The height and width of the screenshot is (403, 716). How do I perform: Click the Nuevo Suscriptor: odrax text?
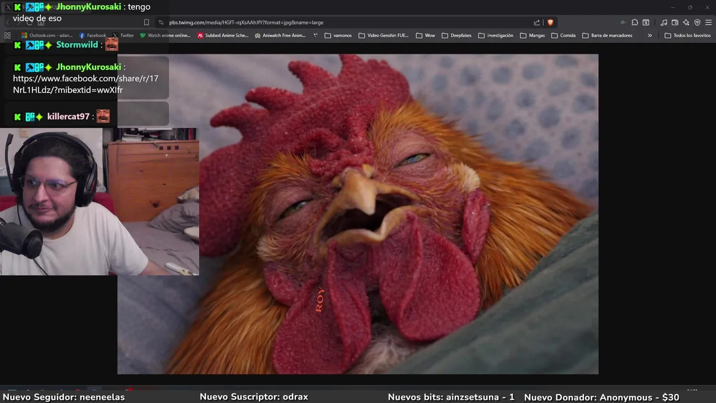[254, 397]
